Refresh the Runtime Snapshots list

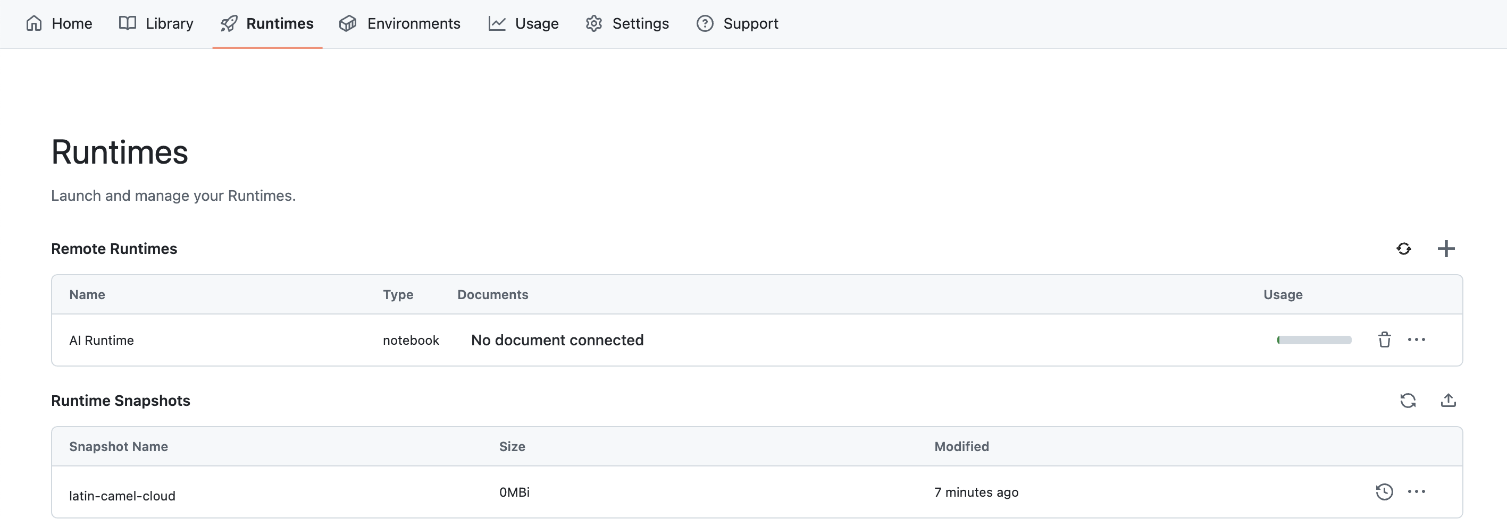click(x=1408, y=401)
